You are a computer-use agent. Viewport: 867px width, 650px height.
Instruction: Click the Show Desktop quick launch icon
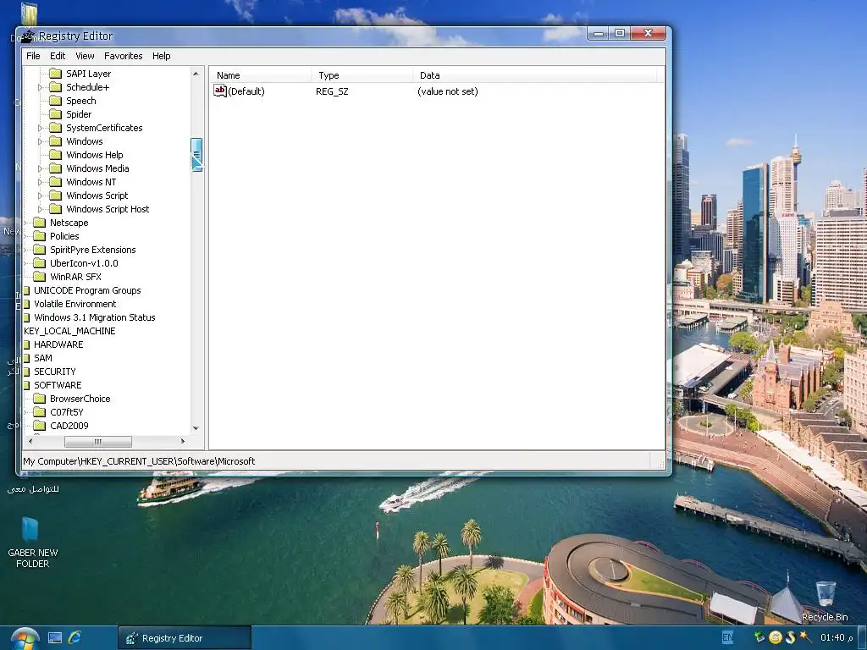[55, 638]
